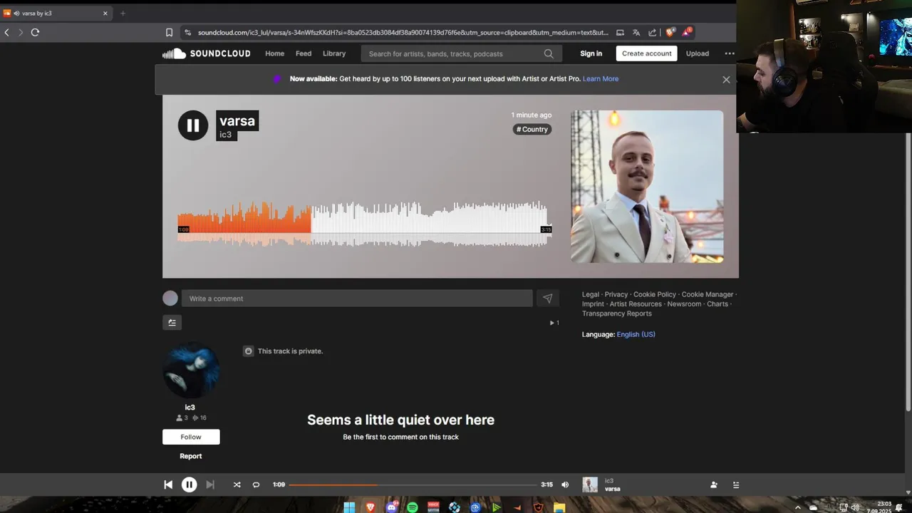This screenshot has width=912, height=513.
Task: Click the share icon in the address bar
Action: (x=653, y=32)
